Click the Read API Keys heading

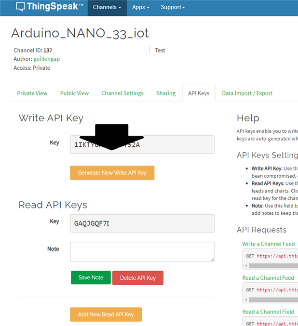coord(53,205)
